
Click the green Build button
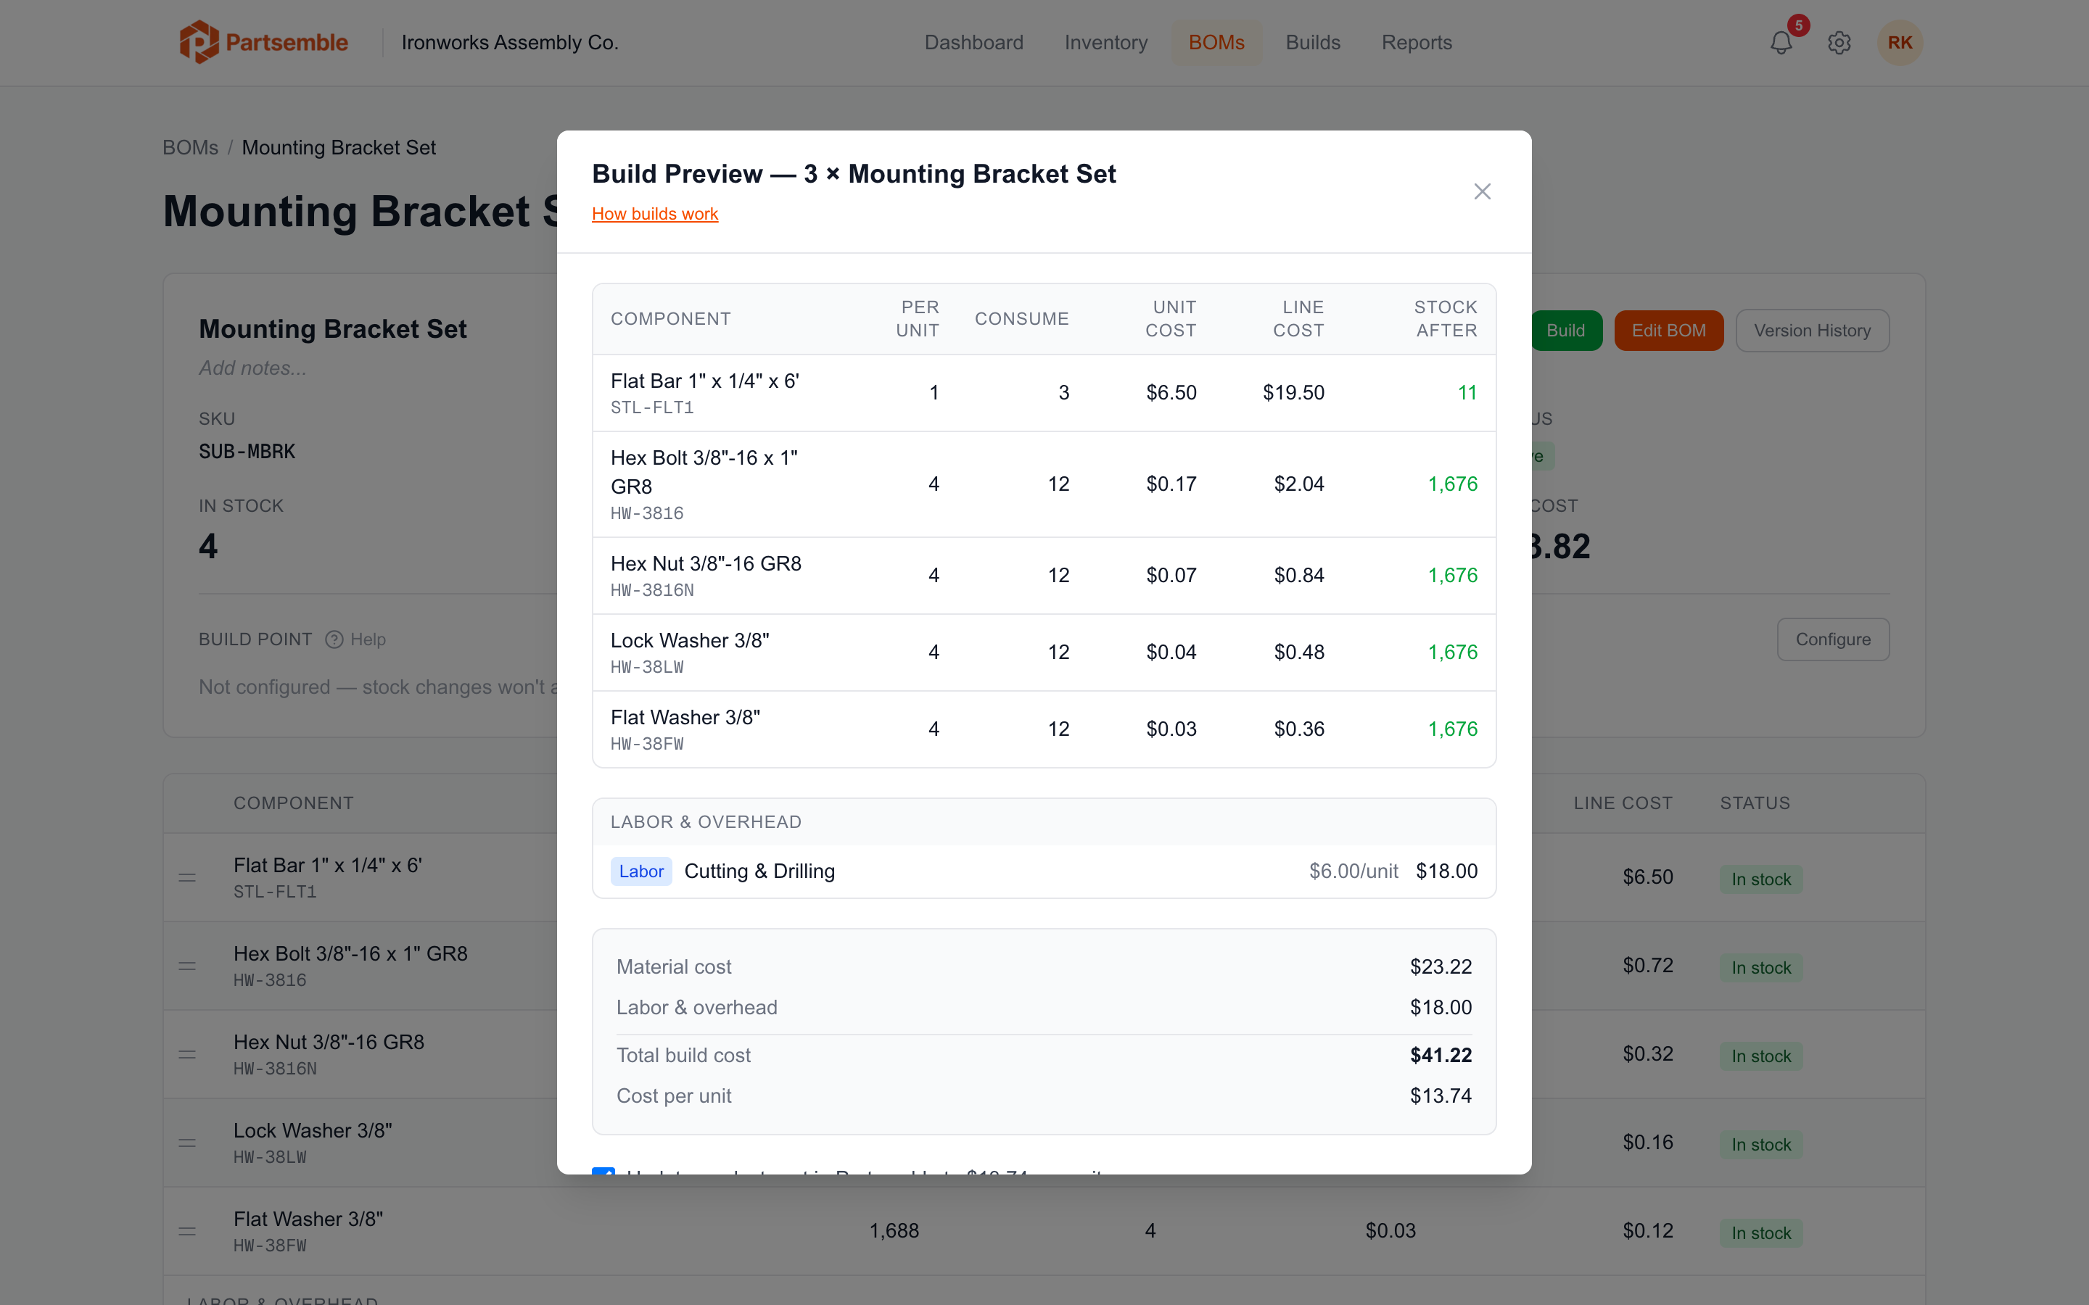point(1566,331)
